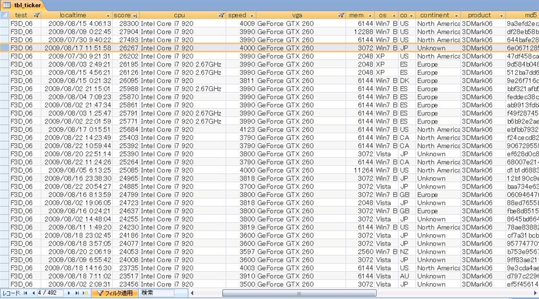Image resolution: width=539 pixels, height=299 pixels.
Task: Open os column dropdown
Action: pyautogui.click(x=394, y=15)
